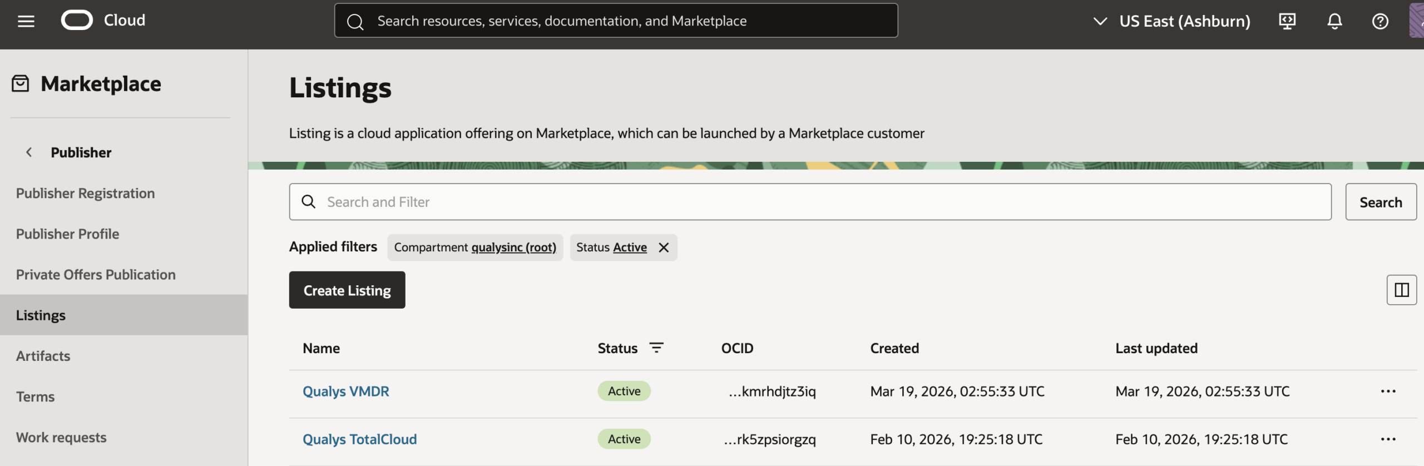Click the Publisher back link
This screenshot has width=1424, height=466.
[81, 152]
